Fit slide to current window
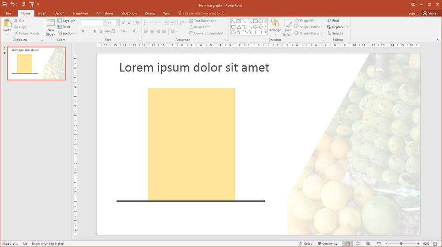This screenshot has height=247, width=442. [x=435, y=243]
